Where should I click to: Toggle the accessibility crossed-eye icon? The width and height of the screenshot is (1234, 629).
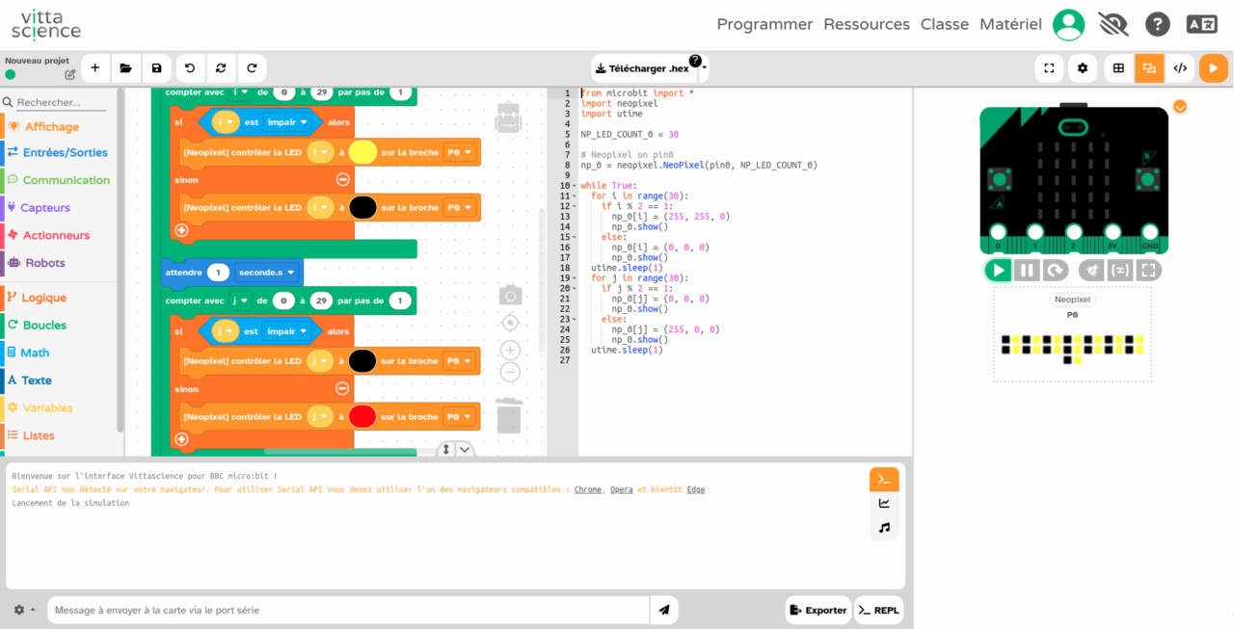click(1113, 24)
